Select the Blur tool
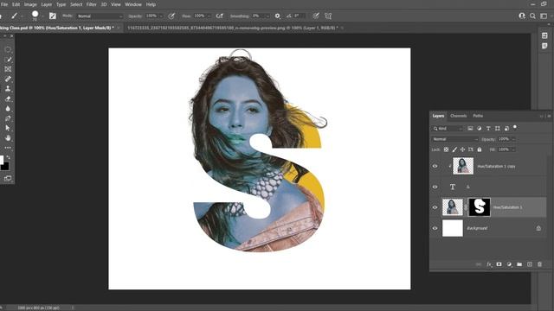The image size is (554, 311). click(8, 109)
